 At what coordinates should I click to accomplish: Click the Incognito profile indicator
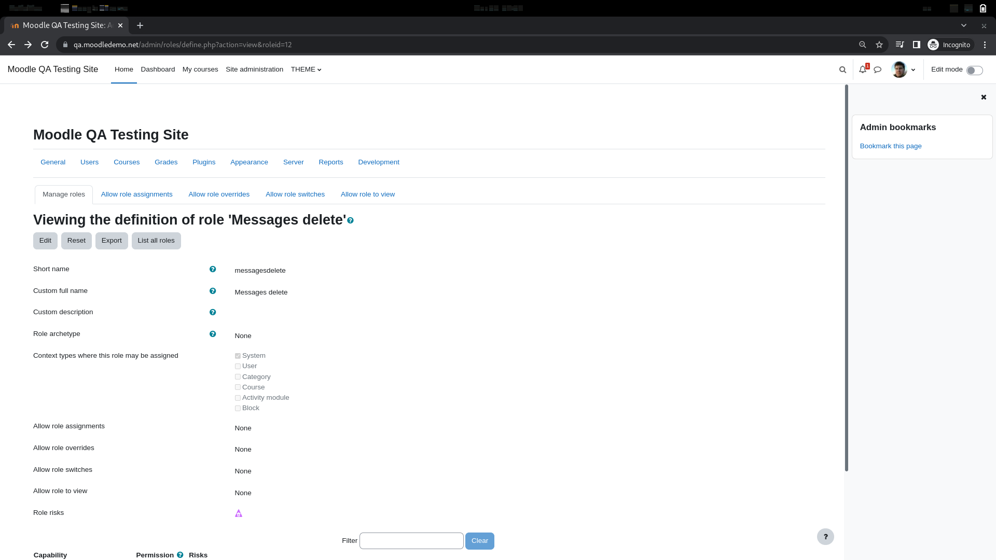949,45
